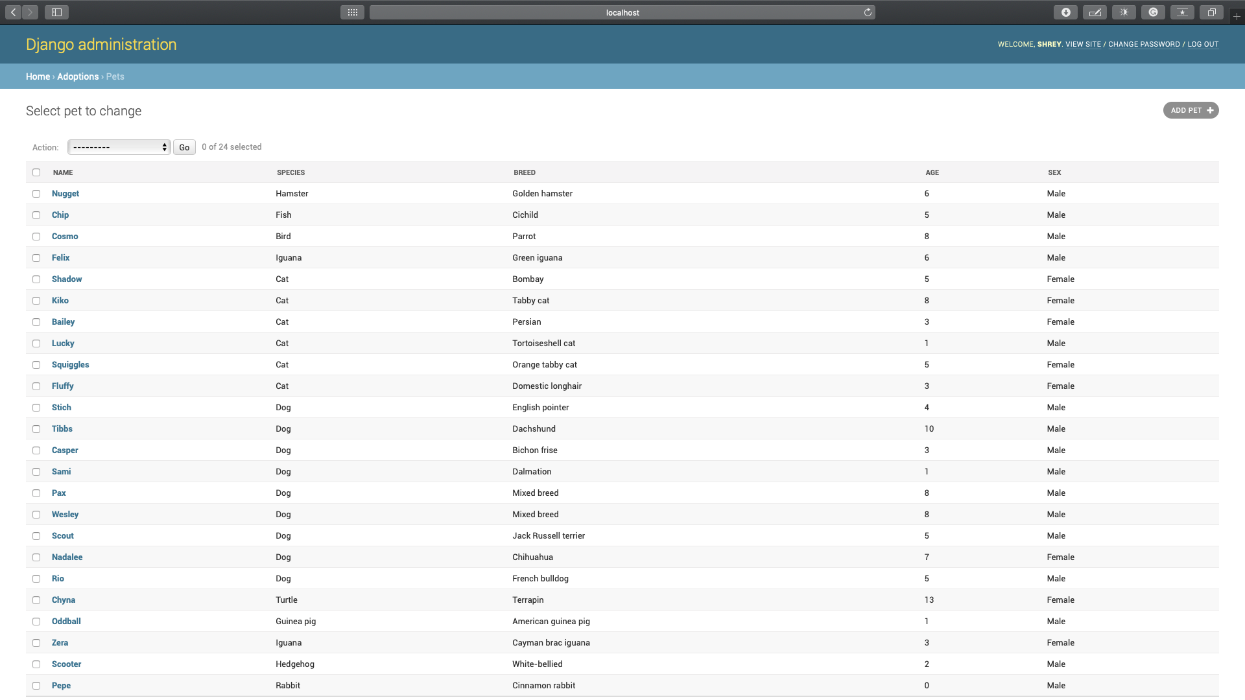Click the reload icon in the address bar
The image size is (1245, 700).
click(868, 12)
